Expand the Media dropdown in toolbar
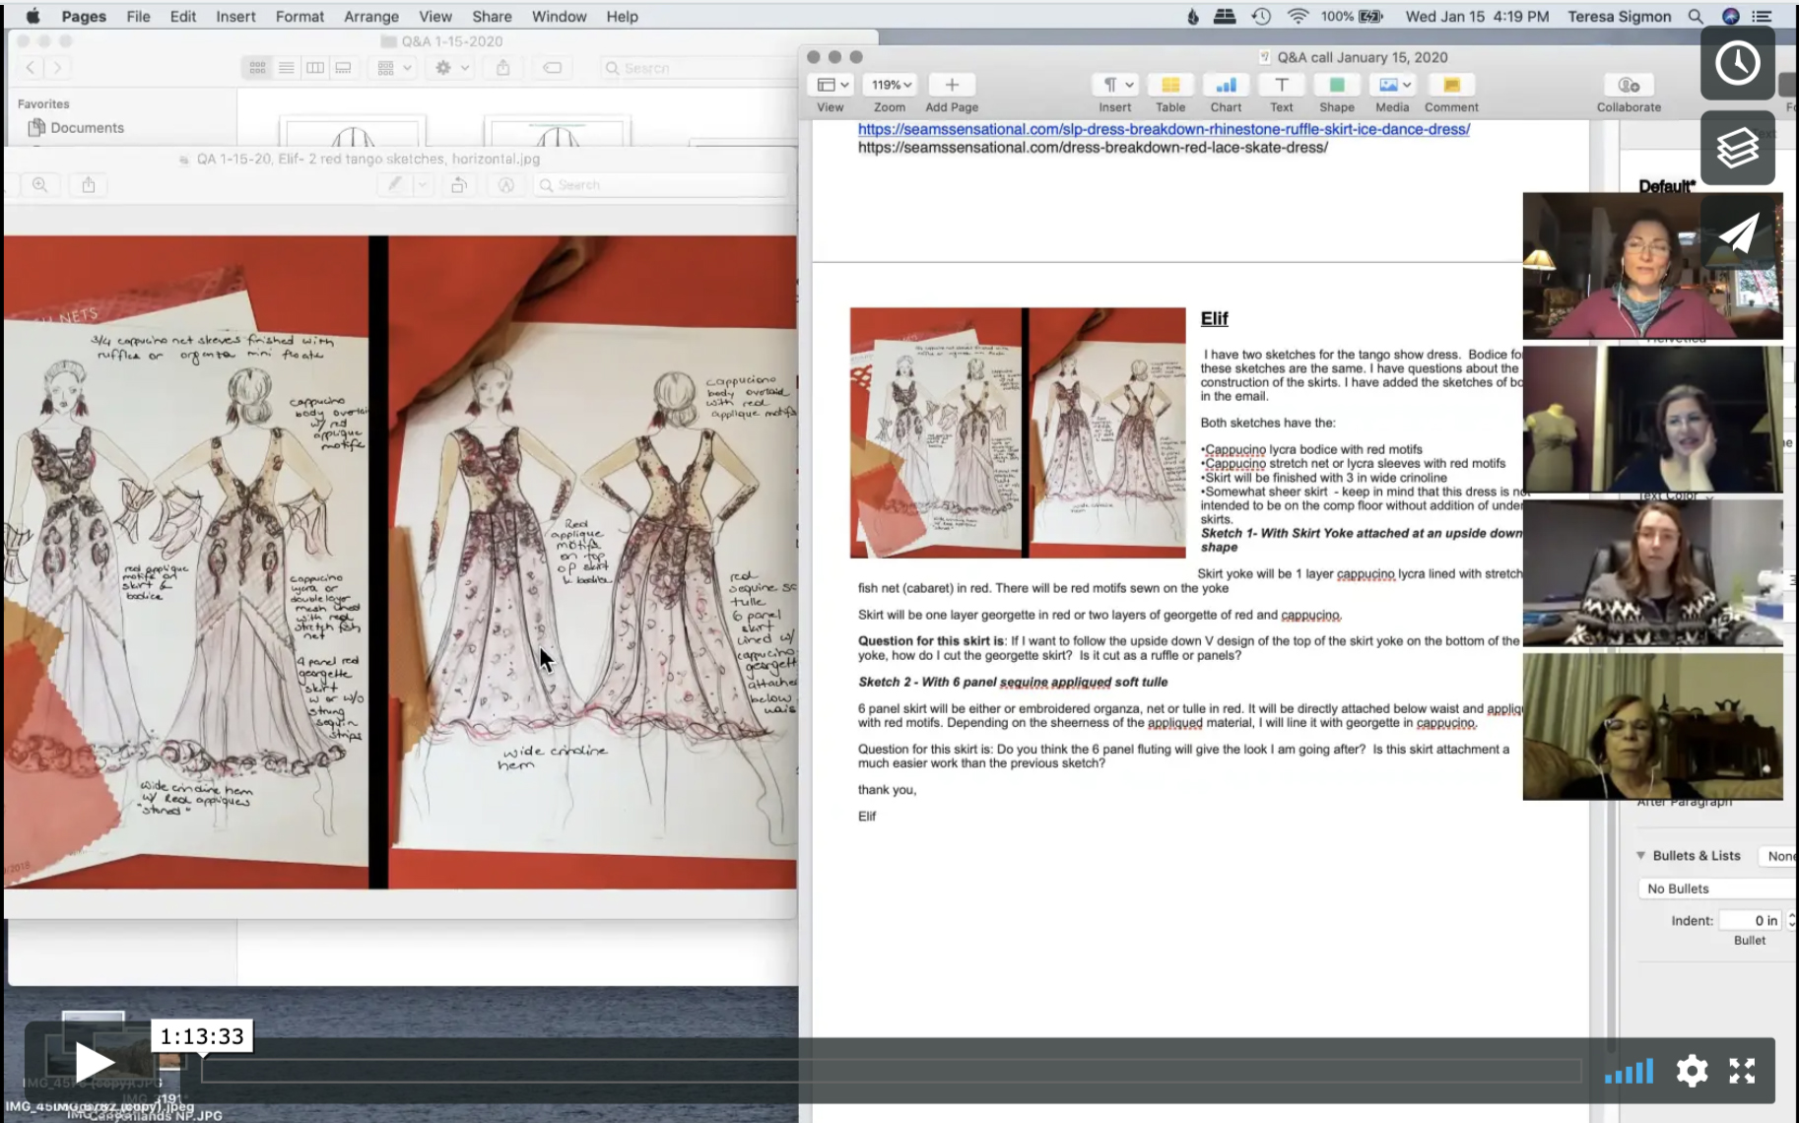1799x1123 pixels. click(x=1394, y=86)
